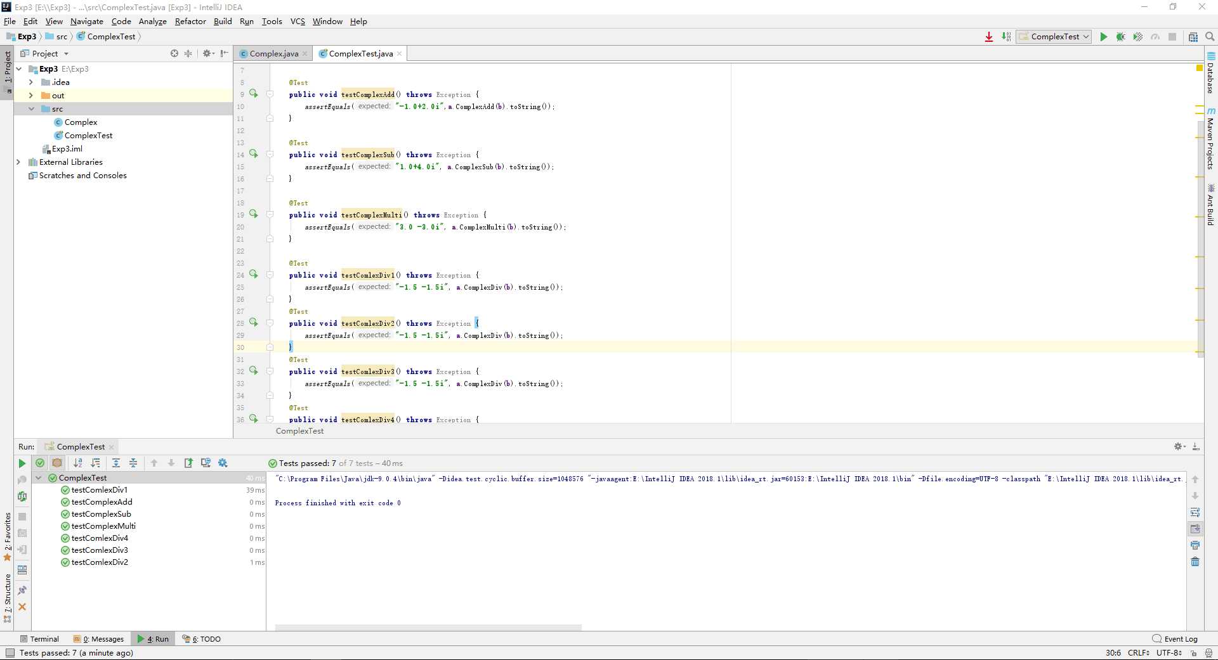Open the Analyze menu
The image size is (1218, 660).
pyautogui.click(x=153, y=22)
